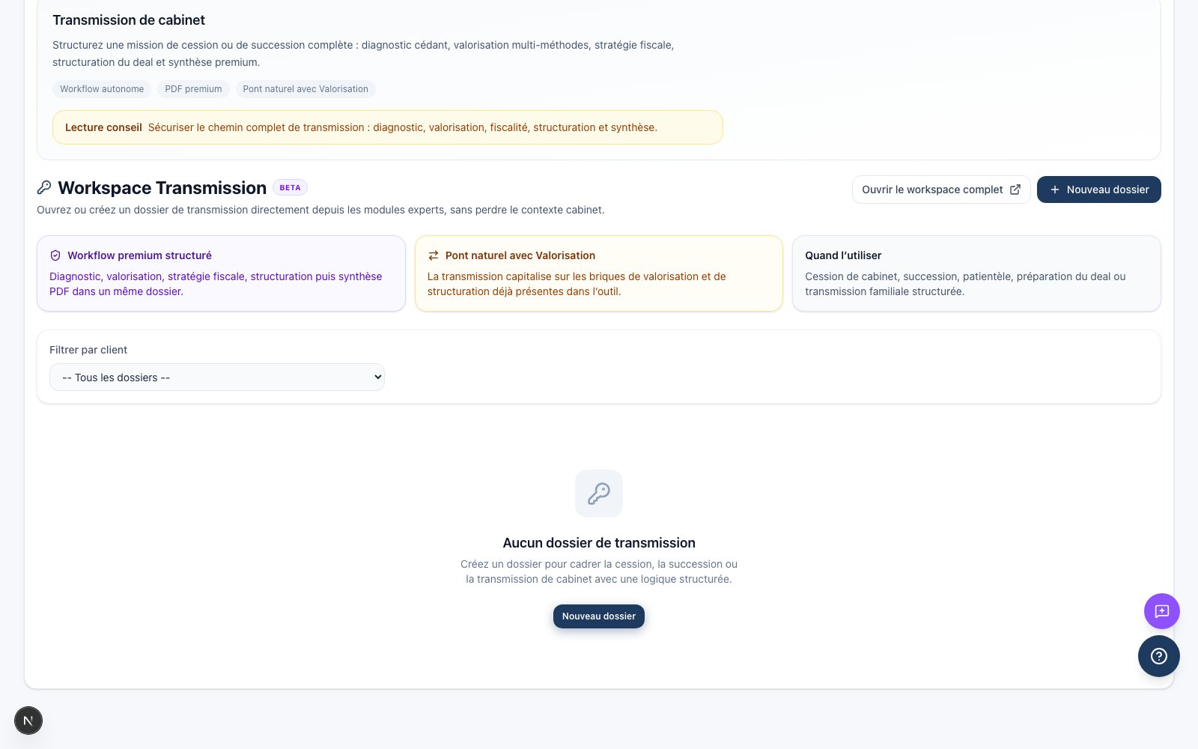The image size is (1198, 749).
Task: Open the help question mark button
Action: click(1159, 656)
